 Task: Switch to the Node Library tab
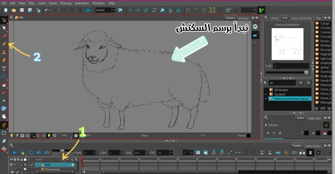click(313, 146)
